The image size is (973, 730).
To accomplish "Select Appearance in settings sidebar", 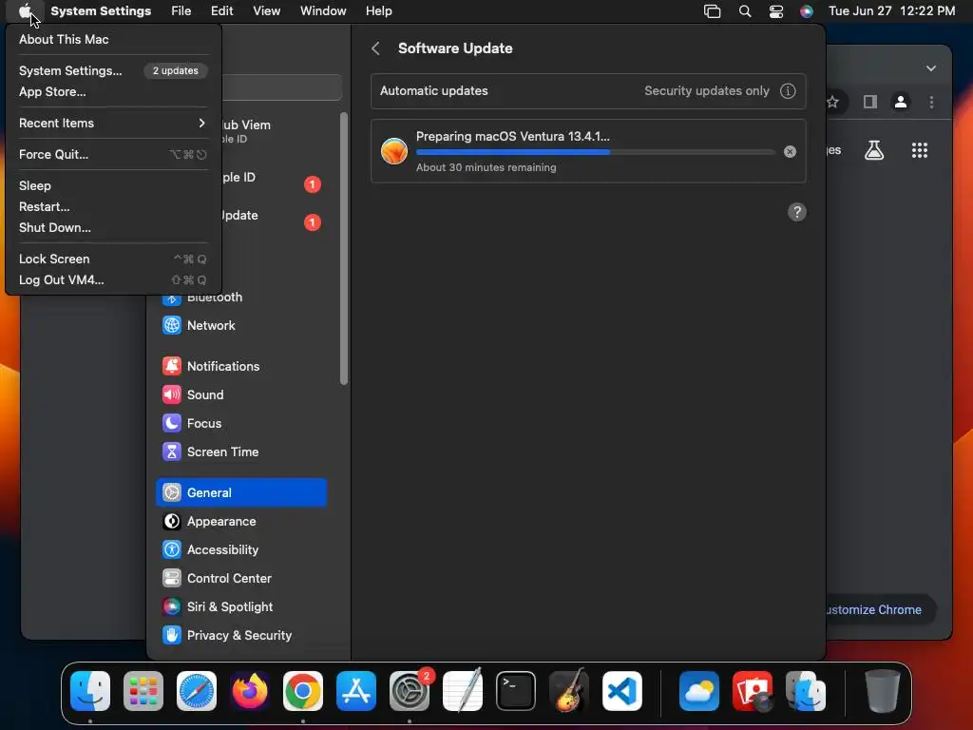I will tap(240, 522).
